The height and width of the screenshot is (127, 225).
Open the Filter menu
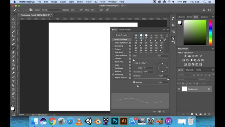[89, 2]
